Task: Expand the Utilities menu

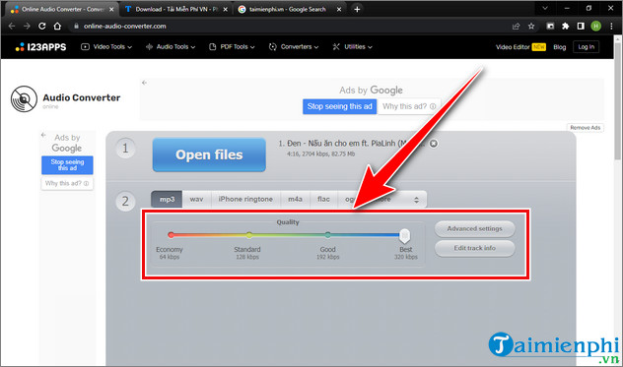Action: click(x=353, y=47)
